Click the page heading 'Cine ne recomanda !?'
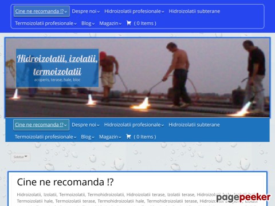 coord(65,182)
